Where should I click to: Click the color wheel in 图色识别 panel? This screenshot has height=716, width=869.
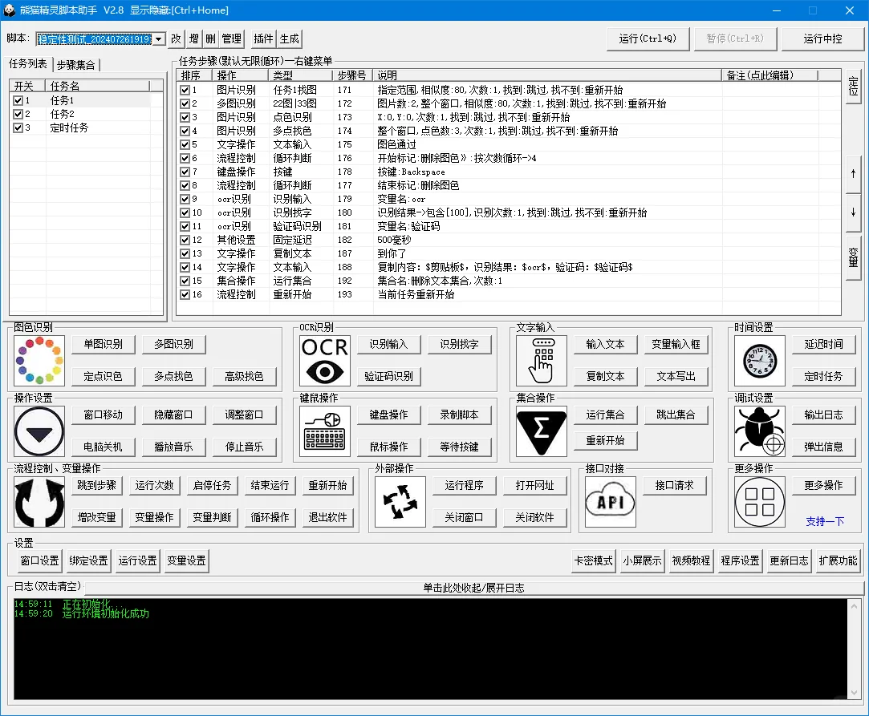(x=39, y=361)
